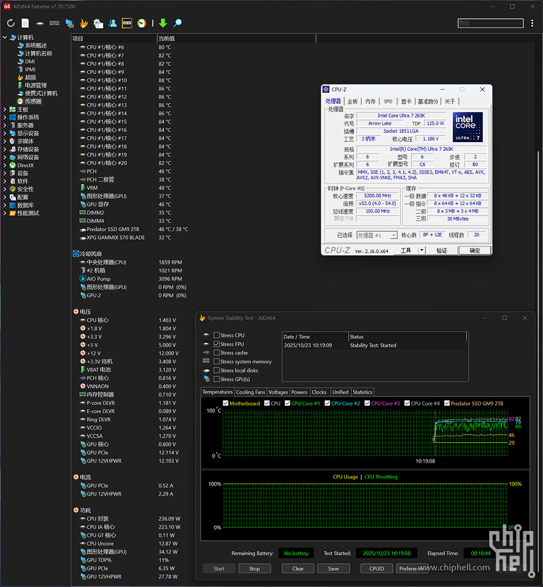Click the 验证 button in CPU-Z

click(x=441, y=250)
